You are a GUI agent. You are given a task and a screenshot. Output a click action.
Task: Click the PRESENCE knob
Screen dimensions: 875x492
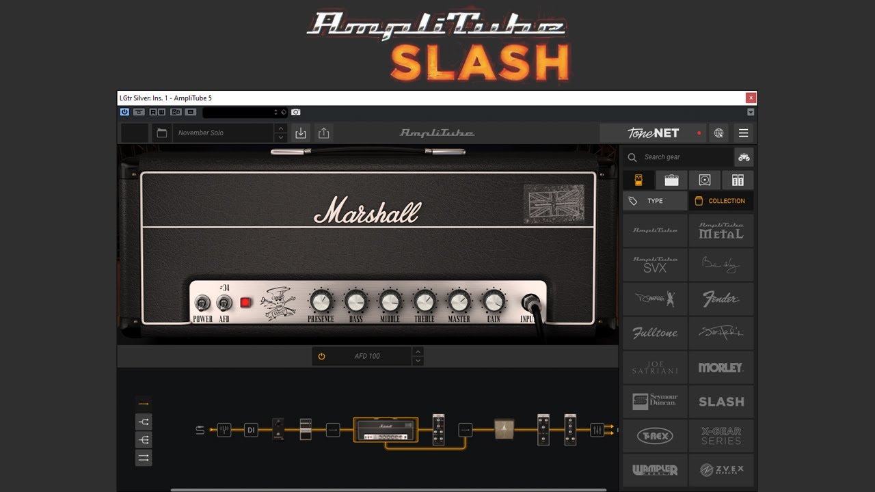coord(321,301)
